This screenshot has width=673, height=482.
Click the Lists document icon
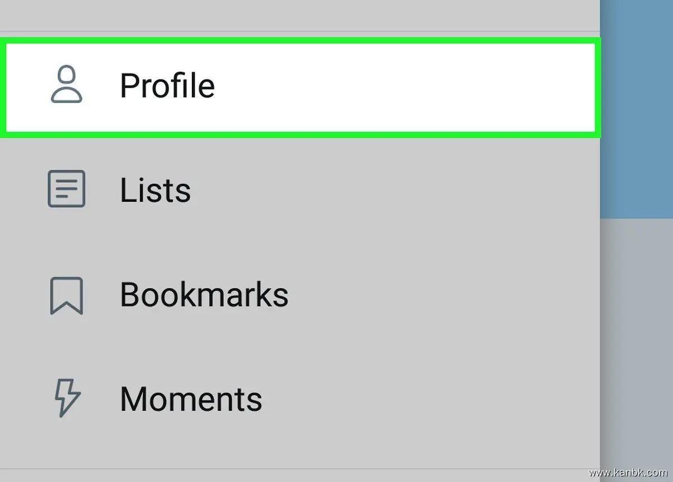tap(67, 189)
